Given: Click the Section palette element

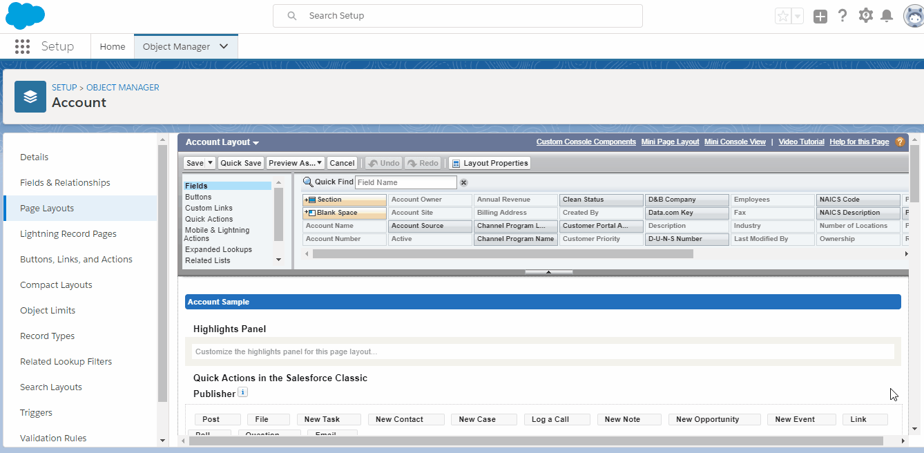Looking at the screenshot, I should point(345,200).
